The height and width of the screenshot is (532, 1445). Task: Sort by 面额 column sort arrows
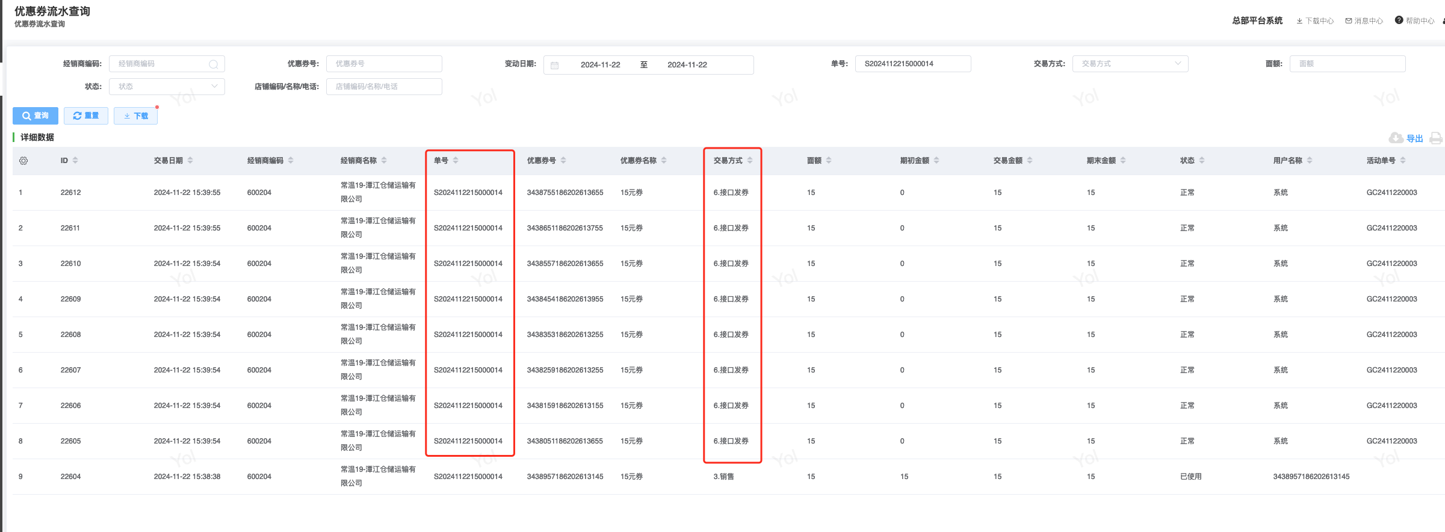[x=829, y=161]
